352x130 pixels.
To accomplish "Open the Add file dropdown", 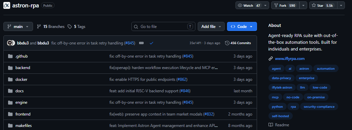I will 211,27.
